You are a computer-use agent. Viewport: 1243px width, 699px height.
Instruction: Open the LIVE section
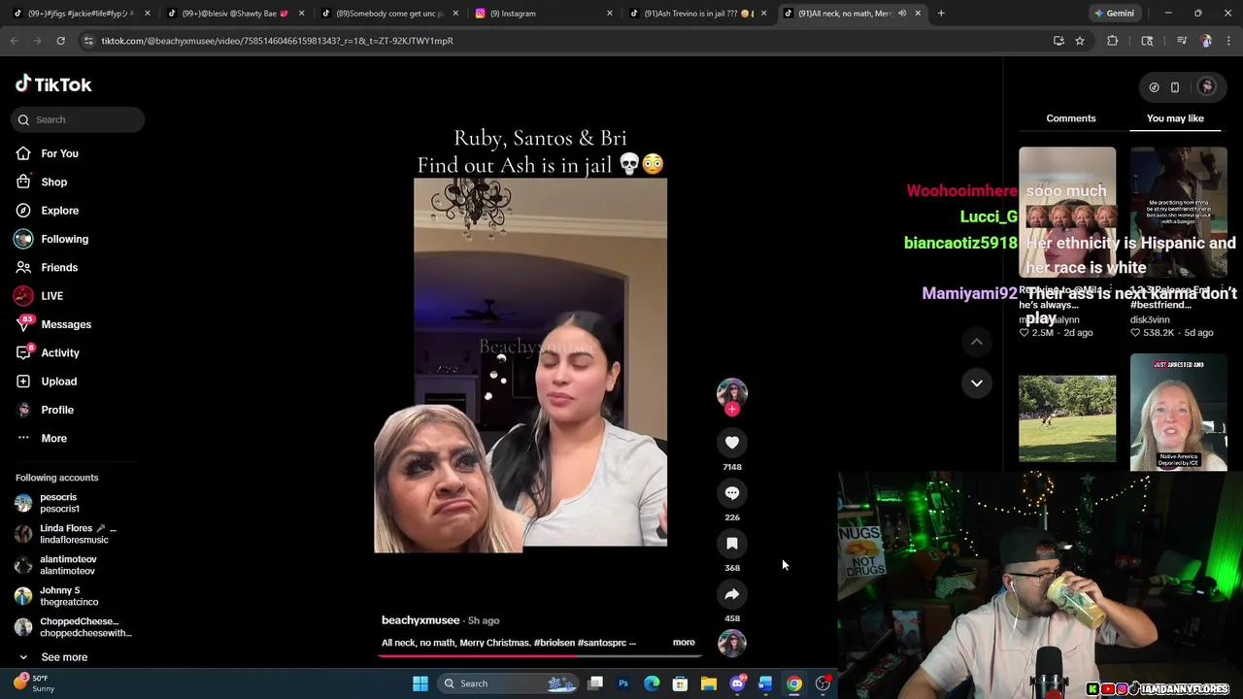click(x=51, y=296)
